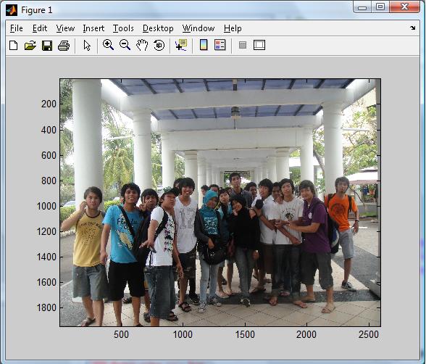The width and height of the screenshot is (426, 364).
Task: Click the x-axis tick label 1500
Action: [x=245, y=334]
